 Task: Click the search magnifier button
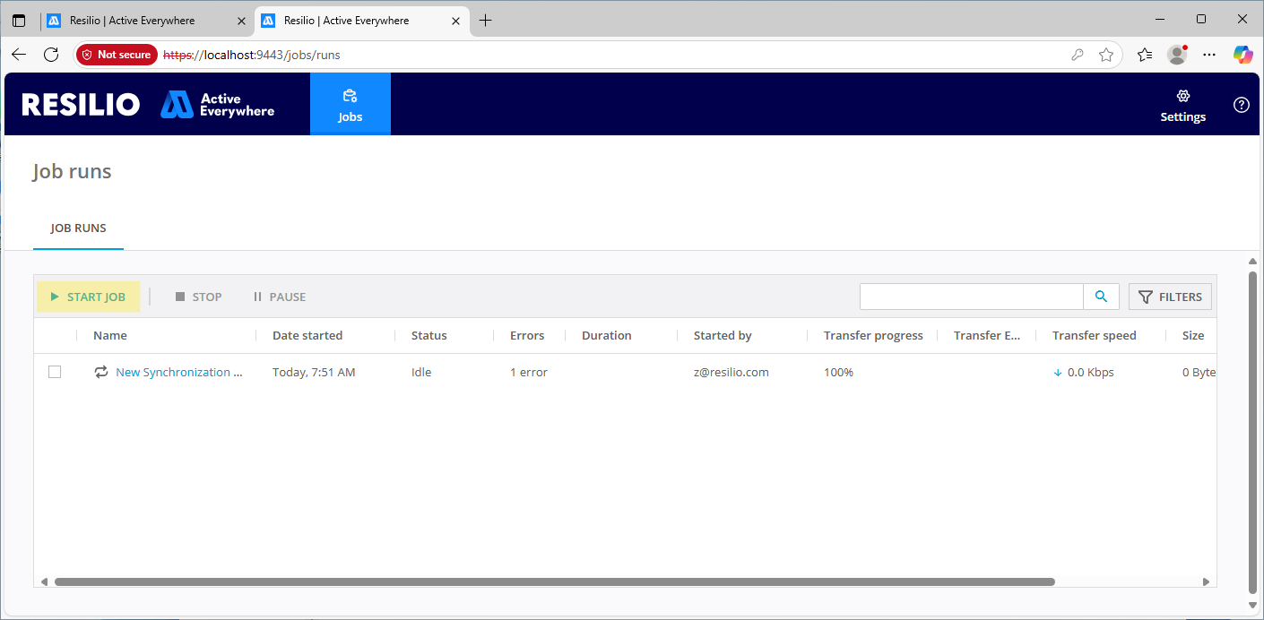[1101, 297]
